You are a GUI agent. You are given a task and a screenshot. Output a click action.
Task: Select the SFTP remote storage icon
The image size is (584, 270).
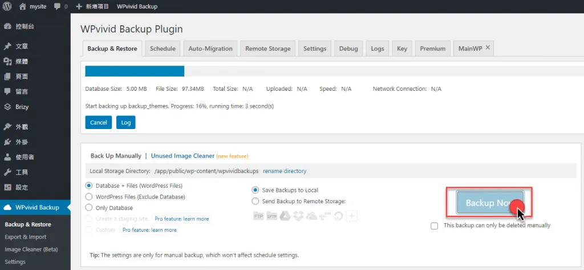point(271,216)
